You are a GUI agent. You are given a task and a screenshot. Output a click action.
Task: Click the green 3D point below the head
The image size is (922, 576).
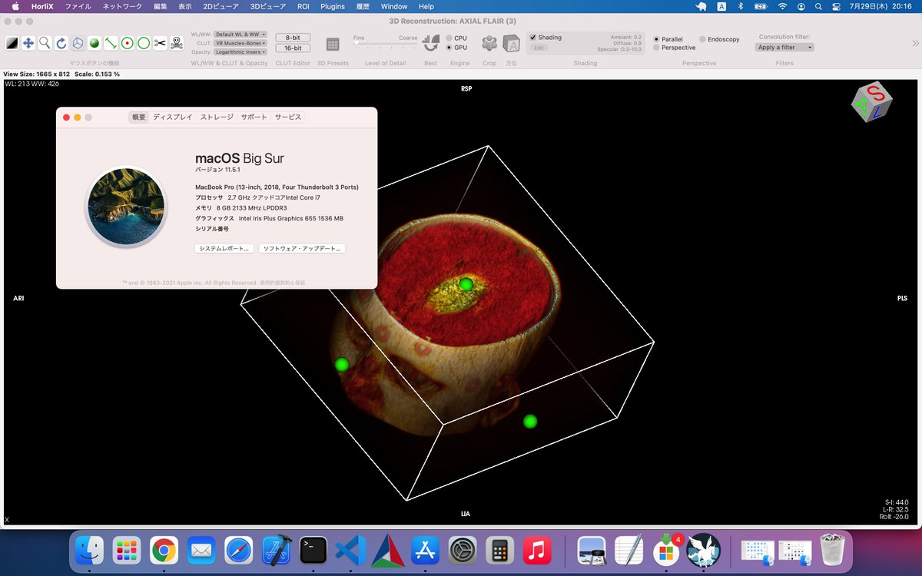(530, 421)
